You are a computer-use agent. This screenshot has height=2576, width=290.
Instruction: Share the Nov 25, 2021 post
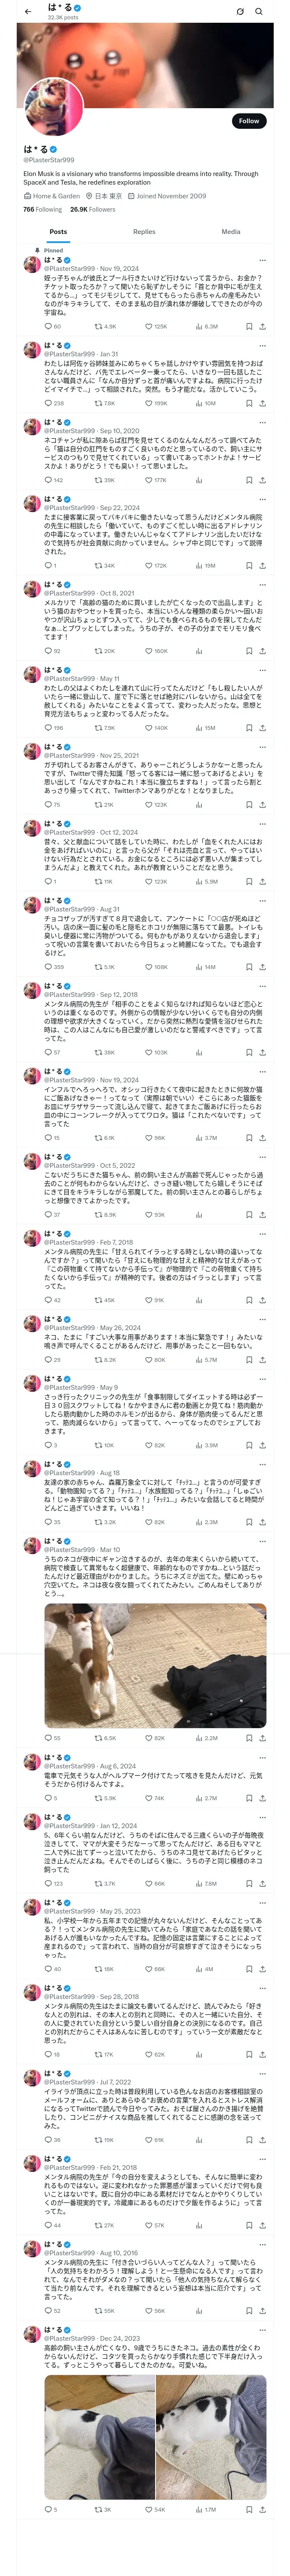click(x=263, y=804)
